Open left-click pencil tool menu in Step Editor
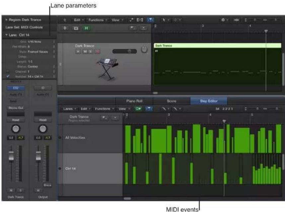Screen dimensions: 285x212 click(x=166, y=109)
